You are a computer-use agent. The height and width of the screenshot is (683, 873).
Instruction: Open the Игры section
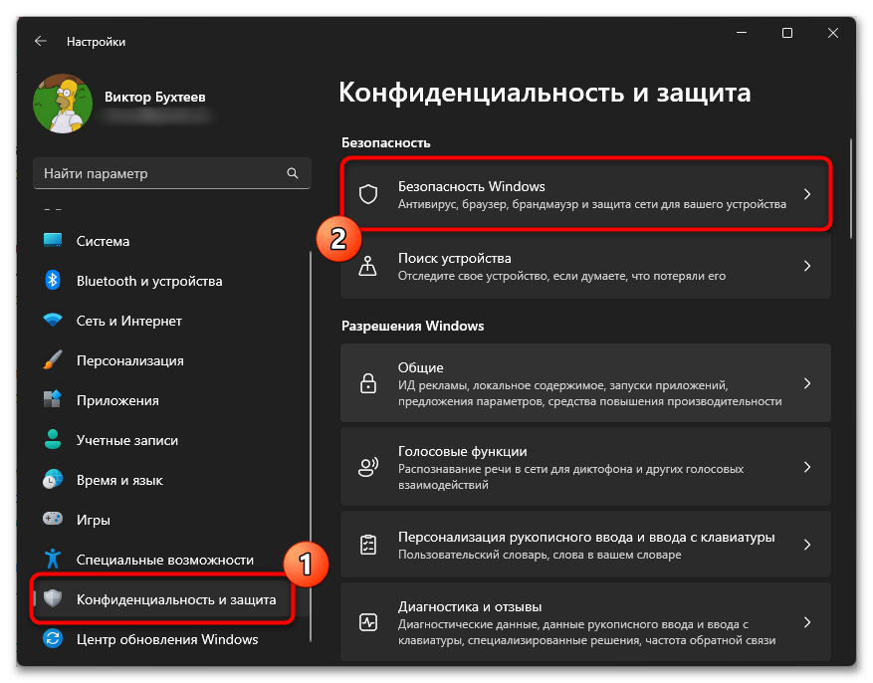[x=171, y=520]
